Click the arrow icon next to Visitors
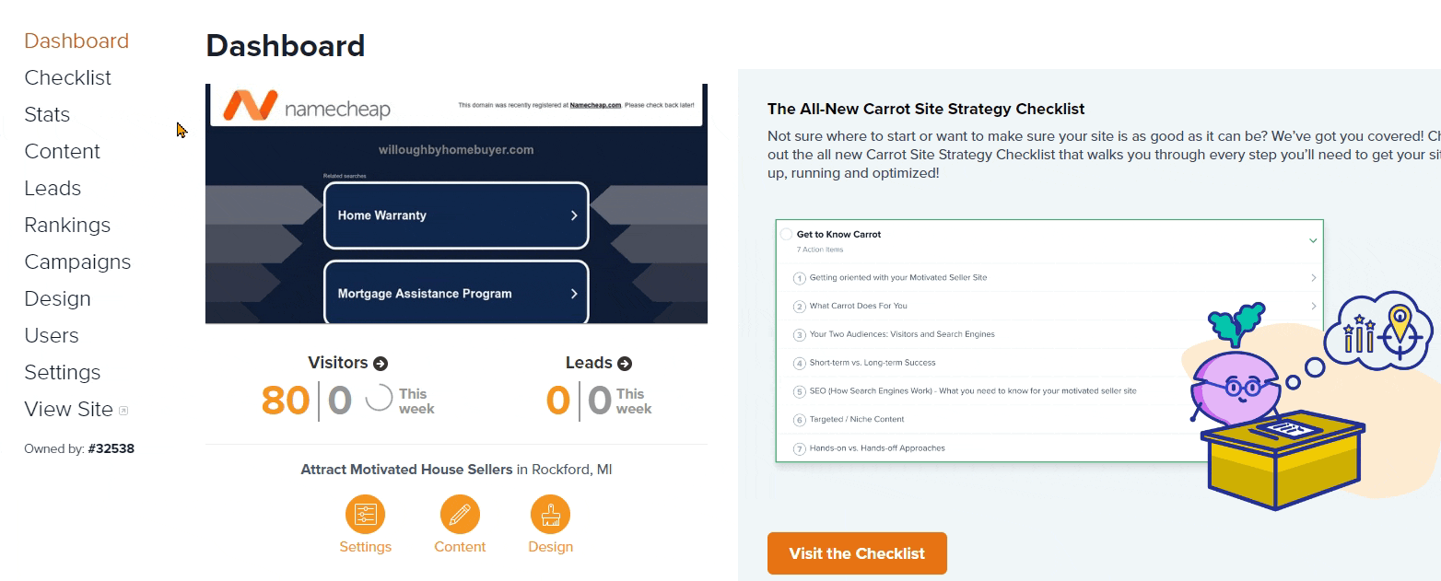Viewport: 1441px width, 581px height. [381, 364]
